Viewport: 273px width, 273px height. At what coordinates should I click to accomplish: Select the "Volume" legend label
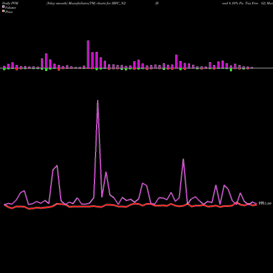(x=10, y=8)
